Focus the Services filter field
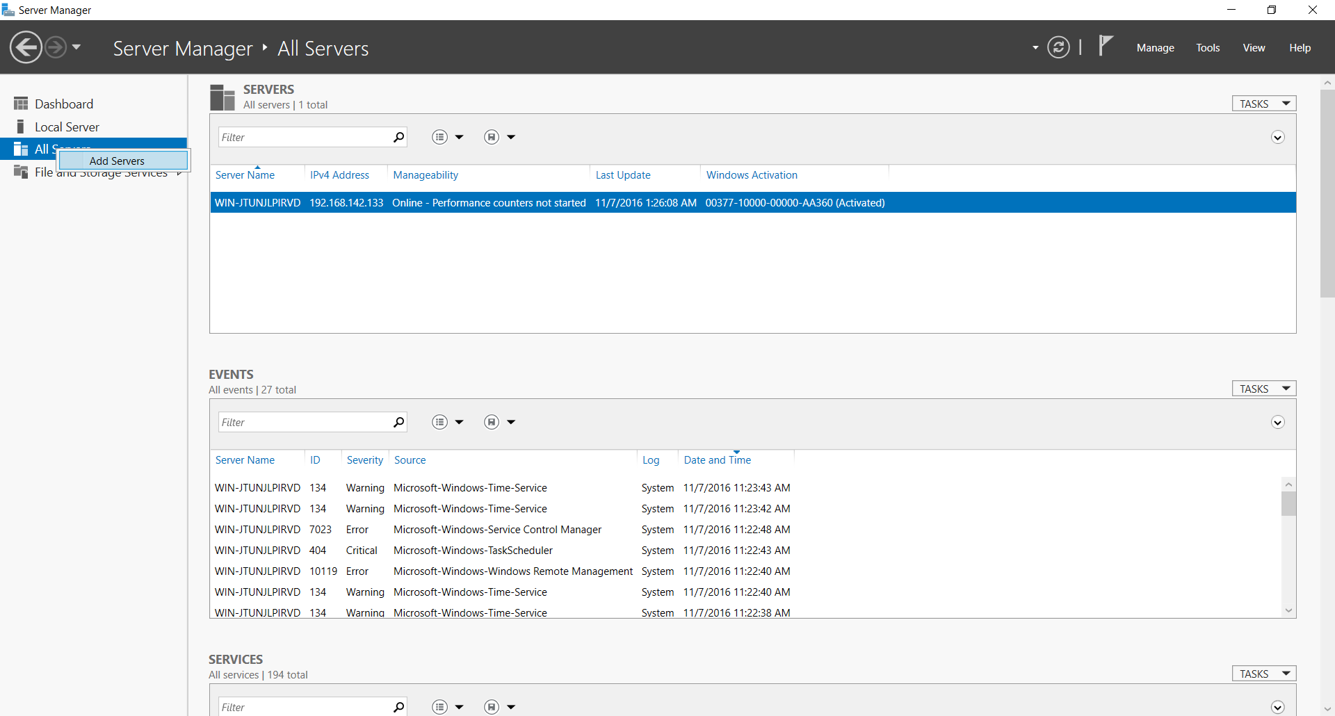The height and width of the screenshot is (716, 1335). tap(305, 707)
